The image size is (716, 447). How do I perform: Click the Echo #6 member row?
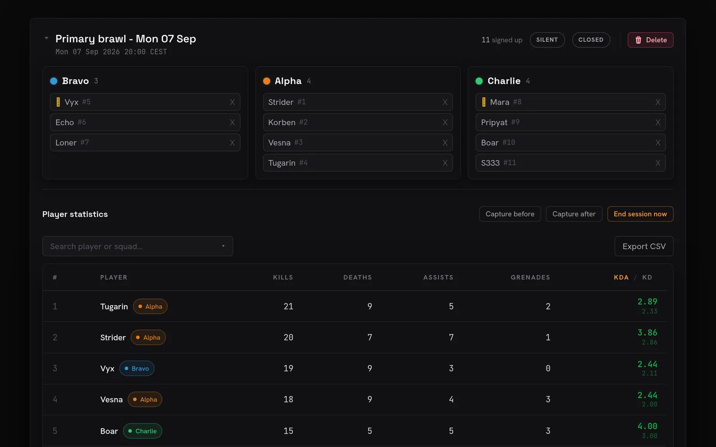coord(145,122)
